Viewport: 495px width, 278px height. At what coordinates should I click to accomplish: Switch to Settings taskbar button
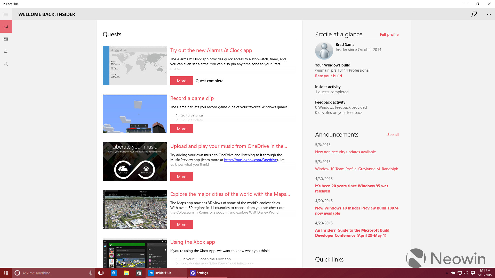[207, 273]
